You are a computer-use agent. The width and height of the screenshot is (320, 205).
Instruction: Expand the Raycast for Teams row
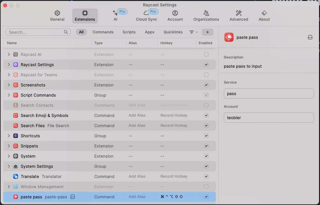(x=9, y=75)
